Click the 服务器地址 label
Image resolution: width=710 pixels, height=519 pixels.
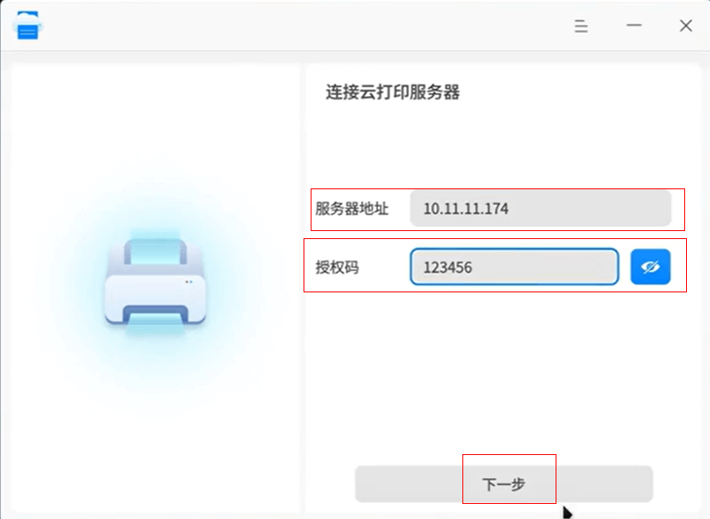tap(351, 209)
